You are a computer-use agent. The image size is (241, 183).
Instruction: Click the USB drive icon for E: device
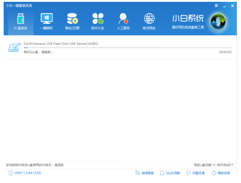[x=14, y=48]
